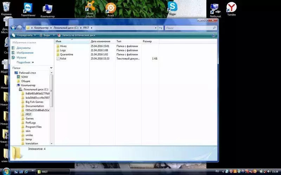Open the Музыка favorite link

tap(21, 57)
